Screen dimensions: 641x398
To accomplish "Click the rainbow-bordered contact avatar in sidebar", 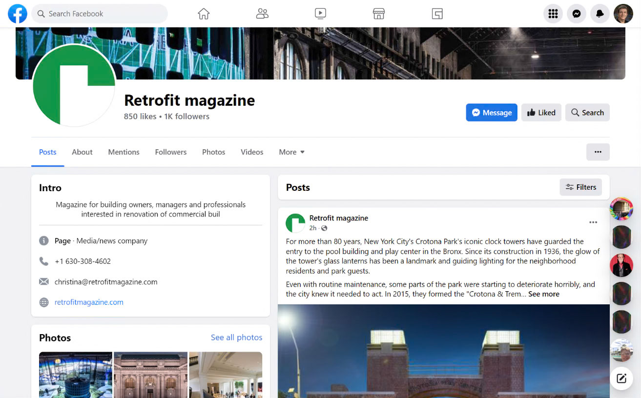I will pos(621,209).
